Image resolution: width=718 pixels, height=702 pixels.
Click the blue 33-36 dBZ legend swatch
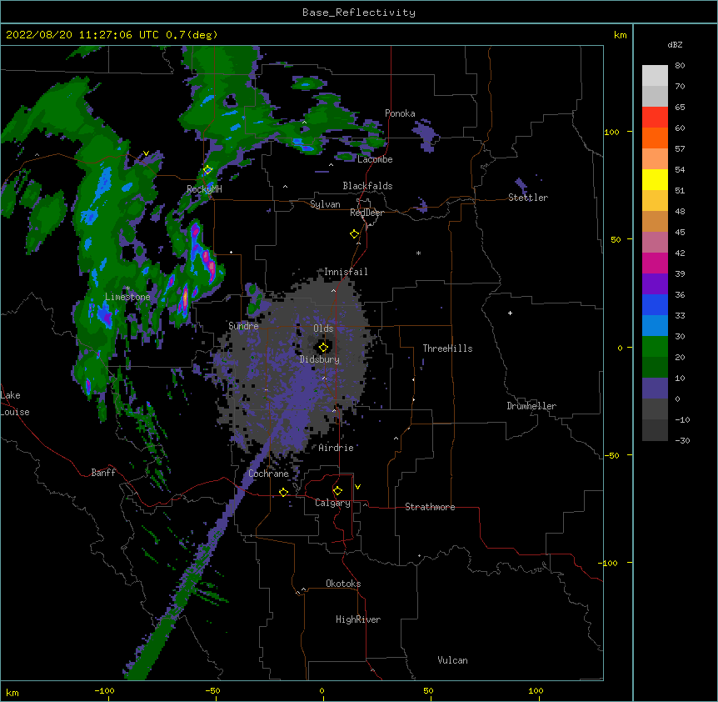coord(655,304)
